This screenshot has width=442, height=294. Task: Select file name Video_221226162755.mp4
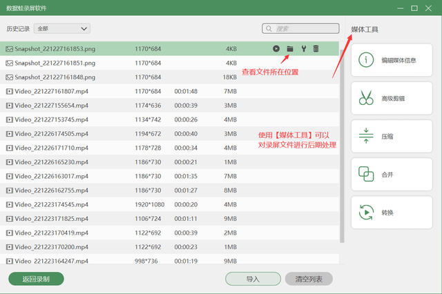[52, 190]
